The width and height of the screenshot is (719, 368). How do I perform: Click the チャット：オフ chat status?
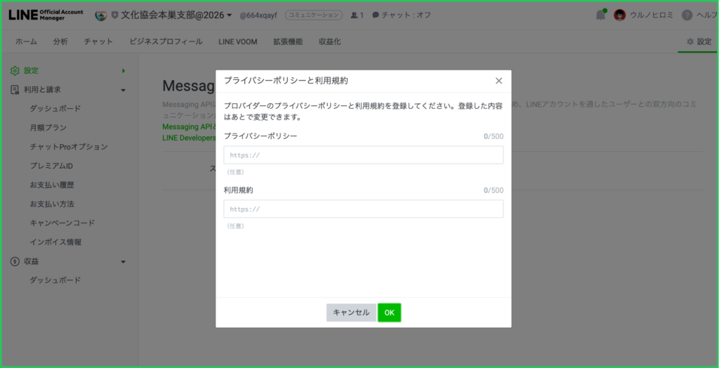tap(402, 15)
